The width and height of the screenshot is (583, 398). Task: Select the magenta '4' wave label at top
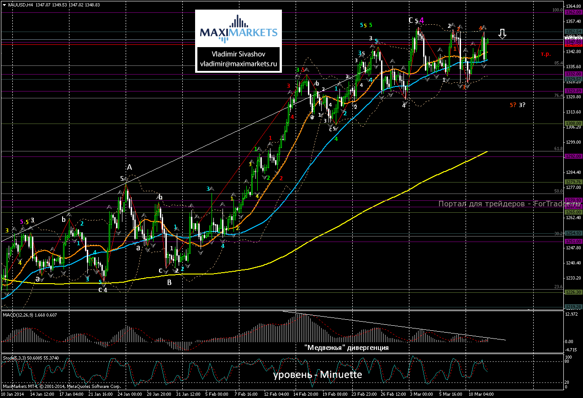click(421, 20)
